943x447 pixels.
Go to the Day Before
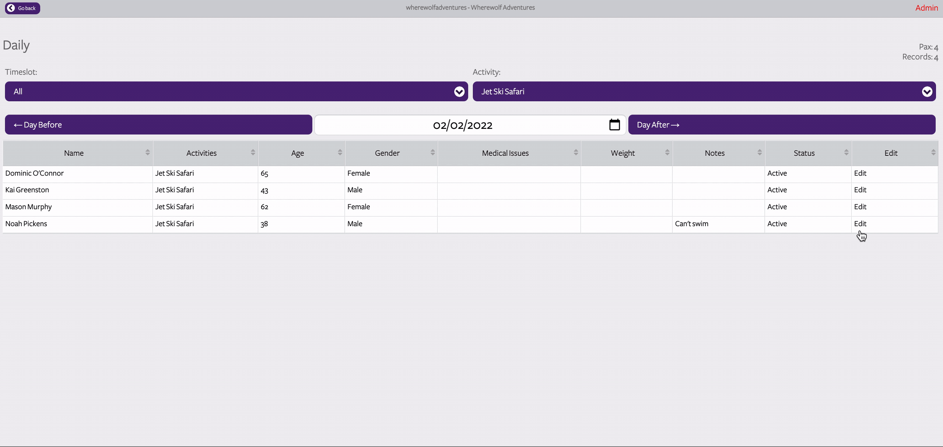pos(158,125)
